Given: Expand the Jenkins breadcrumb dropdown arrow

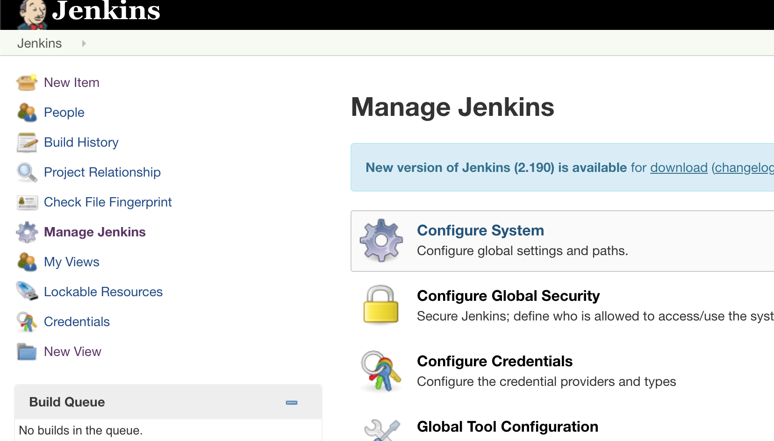Looking at the screenshot, I should [x=84, y=43].
